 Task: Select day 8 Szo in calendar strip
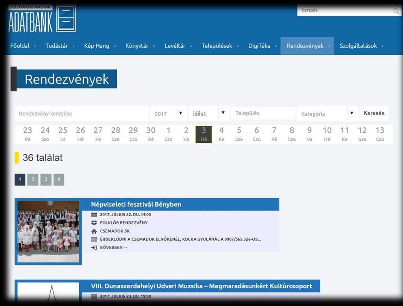click(292, 134)
